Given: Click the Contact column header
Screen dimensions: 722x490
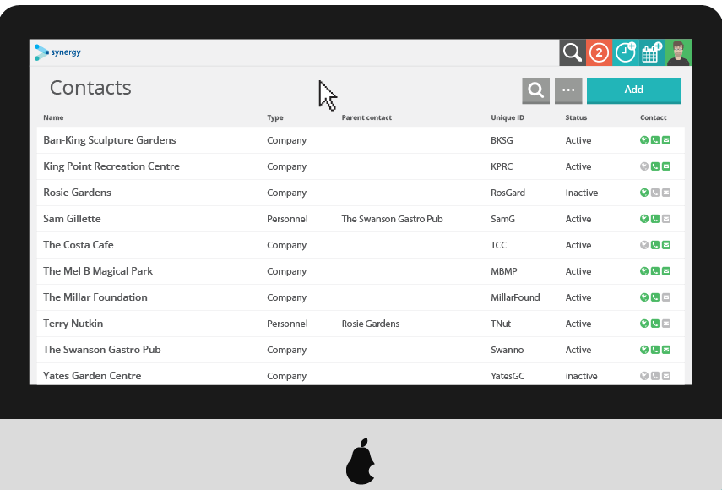Looking at the screenshot, I should pos(653,117).
